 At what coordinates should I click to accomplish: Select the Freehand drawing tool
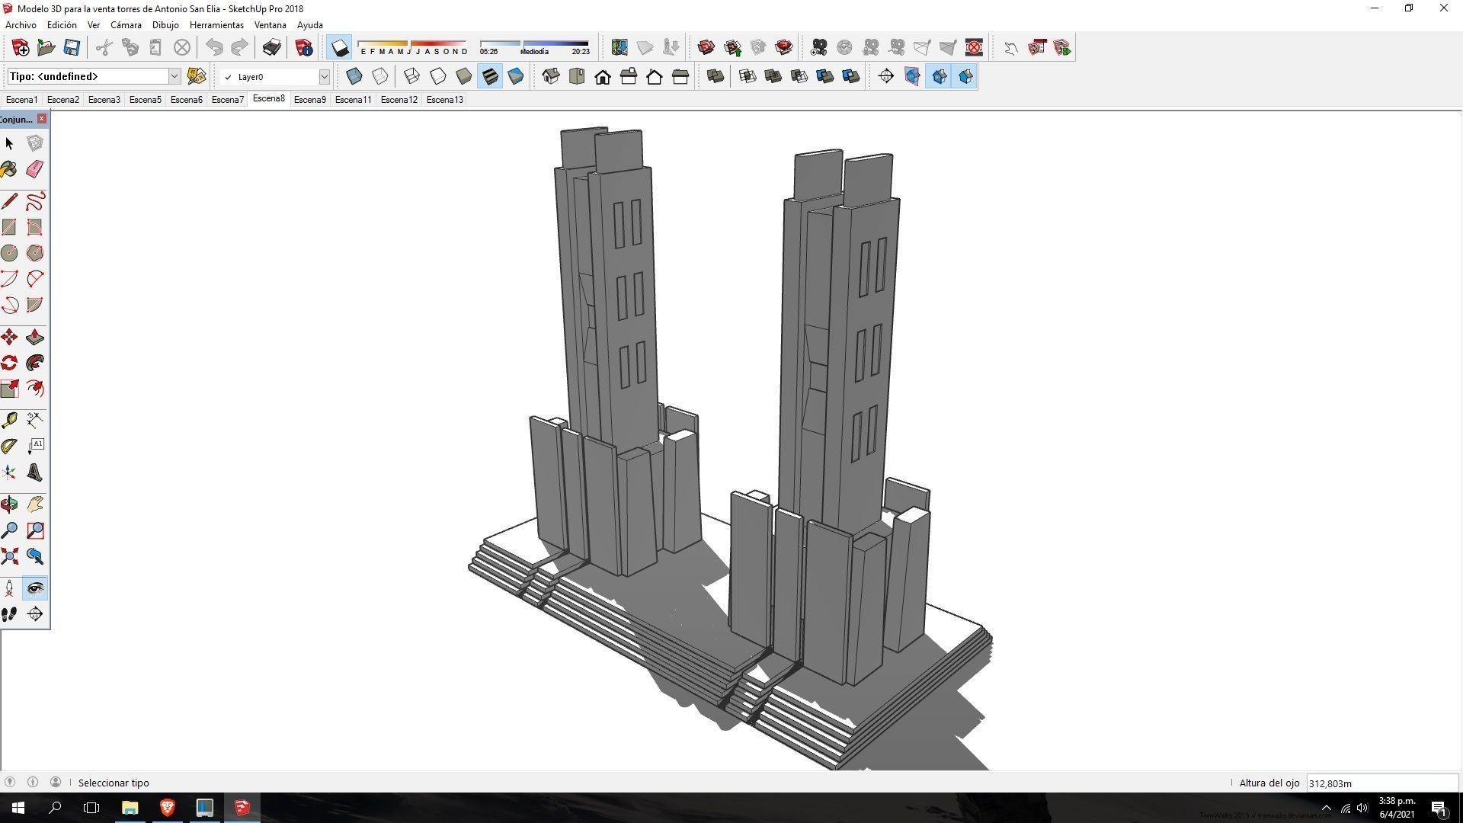click(34, 201)
